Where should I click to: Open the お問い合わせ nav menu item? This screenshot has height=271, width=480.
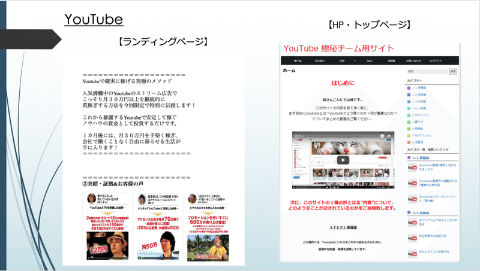(413, 61)
